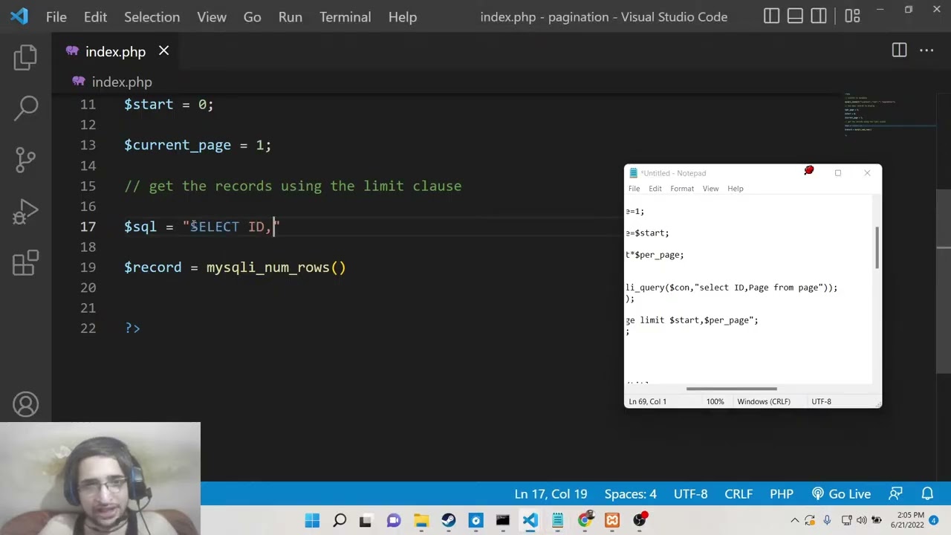Change indentation via Spaces: 4

click(631, 494)
